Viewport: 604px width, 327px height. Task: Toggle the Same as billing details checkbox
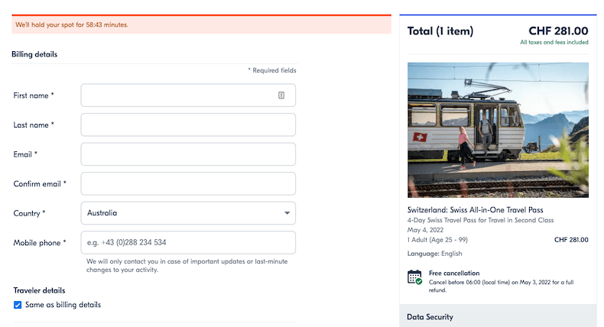pyautogui.click(x=18, y=305)
